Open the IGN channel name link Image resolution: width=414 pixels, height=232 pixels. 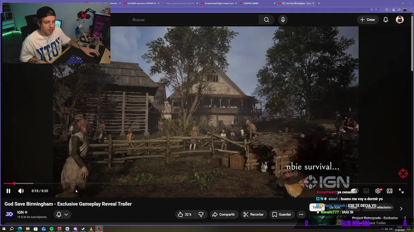coord(20,212)
